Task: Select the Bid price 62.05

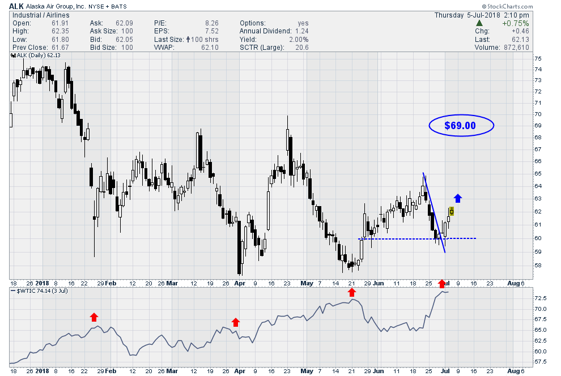Action: 124,39
